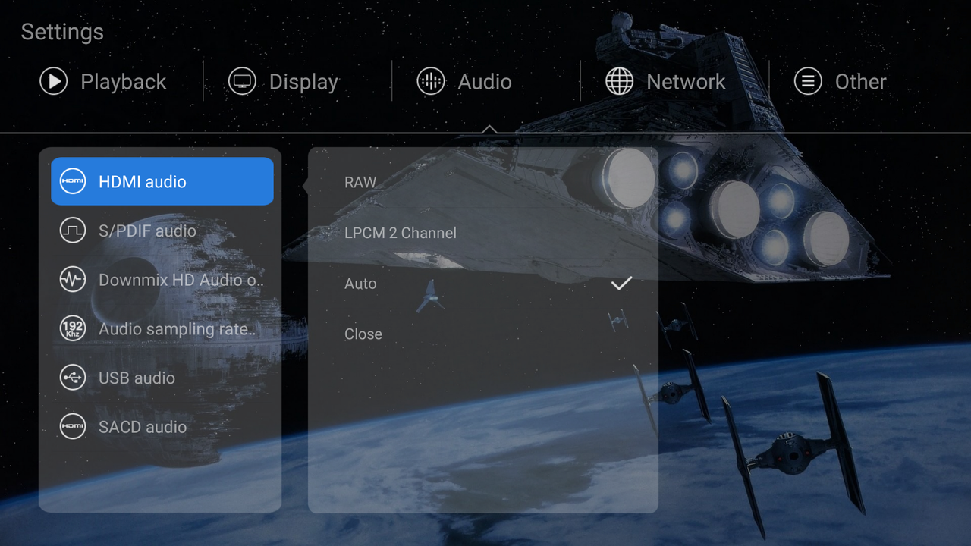Click the USB symbol icon

[73, 378]
